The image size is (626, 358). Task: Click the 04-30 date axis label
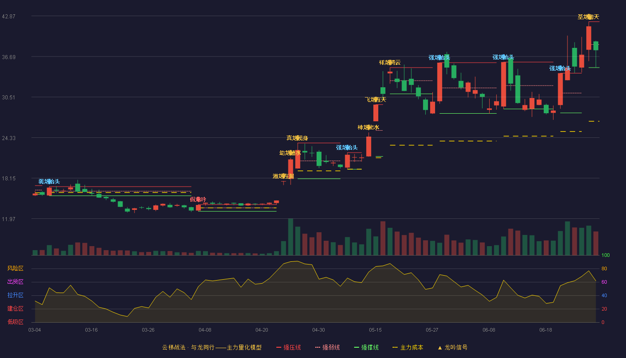coord(318,330)
